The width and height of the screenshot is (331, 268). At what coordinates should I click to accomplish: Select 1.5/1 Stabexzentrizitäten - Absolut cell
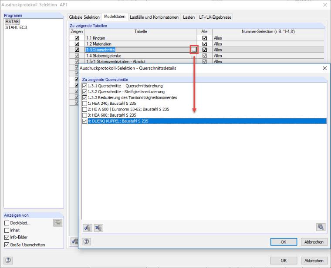(x=141, y=61)
